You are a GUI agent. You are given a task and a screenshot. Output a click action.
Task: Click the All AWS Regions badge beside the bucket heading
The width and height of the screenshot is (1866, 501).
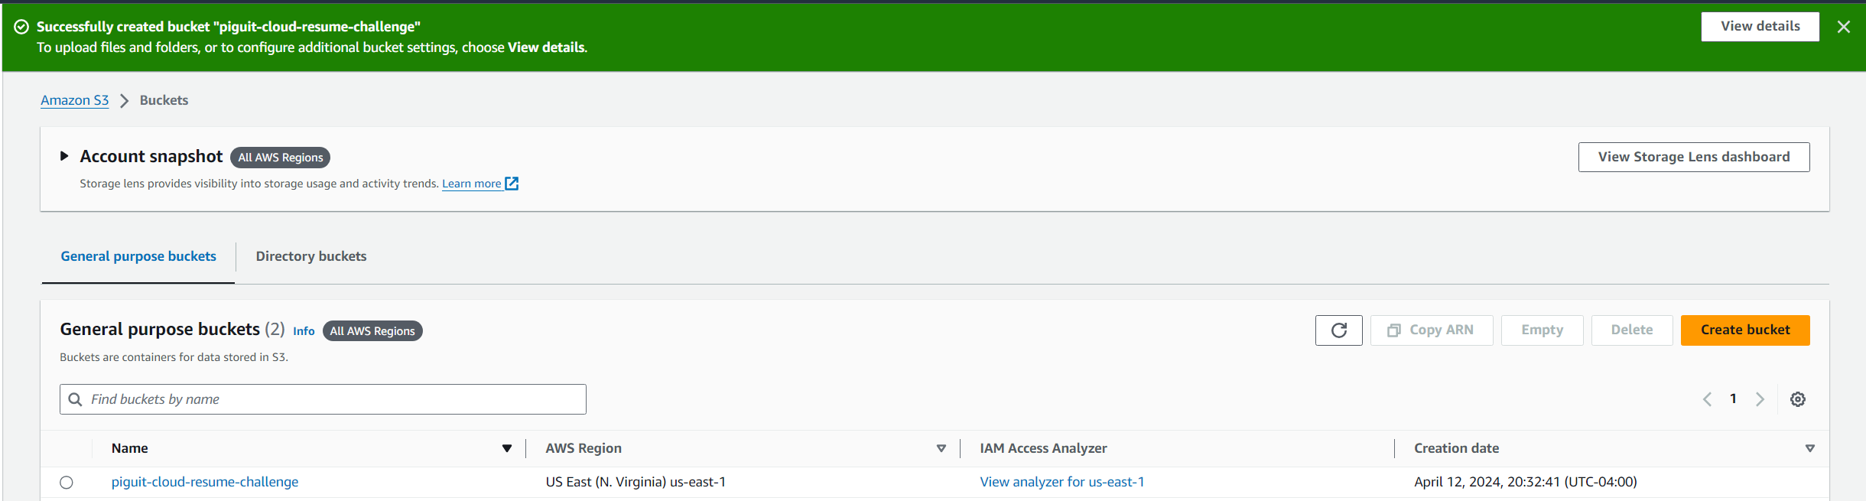click(372, 331)
